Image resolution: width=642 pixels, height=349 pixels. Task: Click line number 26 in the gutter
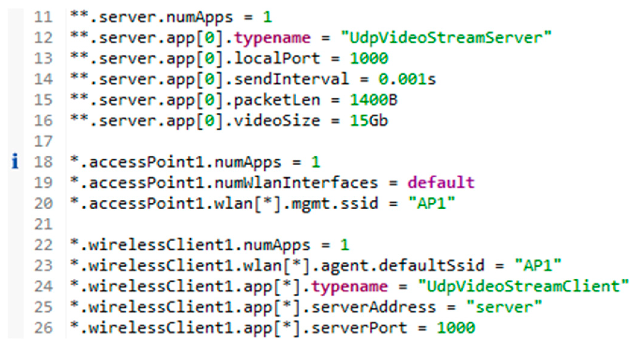pyautogui.click(x=43, y=328)
